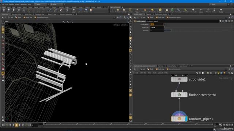Select the Platonic Solids shelf tool
The height and width of the screenshot is (131, 234).
pyautogui.click(x=73, y=11)
